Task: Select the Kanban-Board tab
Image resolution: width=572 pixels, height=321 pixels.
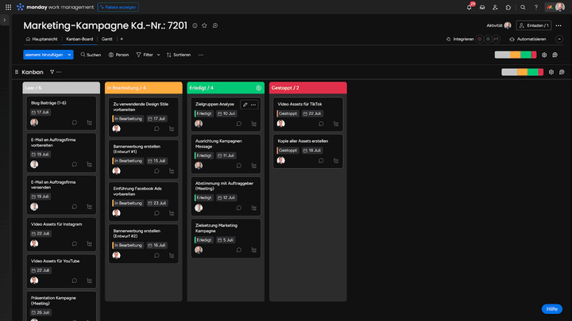Action: (x=79, y=39)
